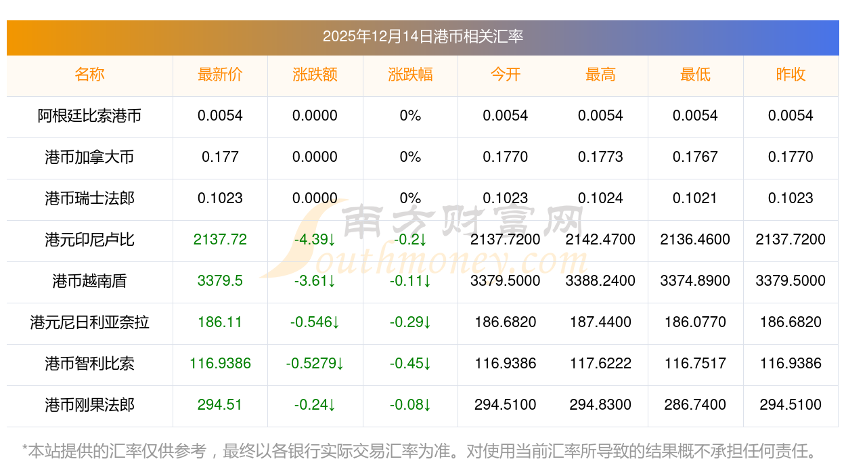Click previous close 3379.5000 in 昨收 column
846x472 pixels.
[x=791, y=281]
